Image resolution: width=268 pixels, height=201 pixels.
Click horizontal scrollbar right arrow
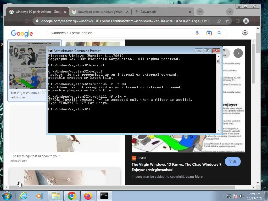point(253,187)
